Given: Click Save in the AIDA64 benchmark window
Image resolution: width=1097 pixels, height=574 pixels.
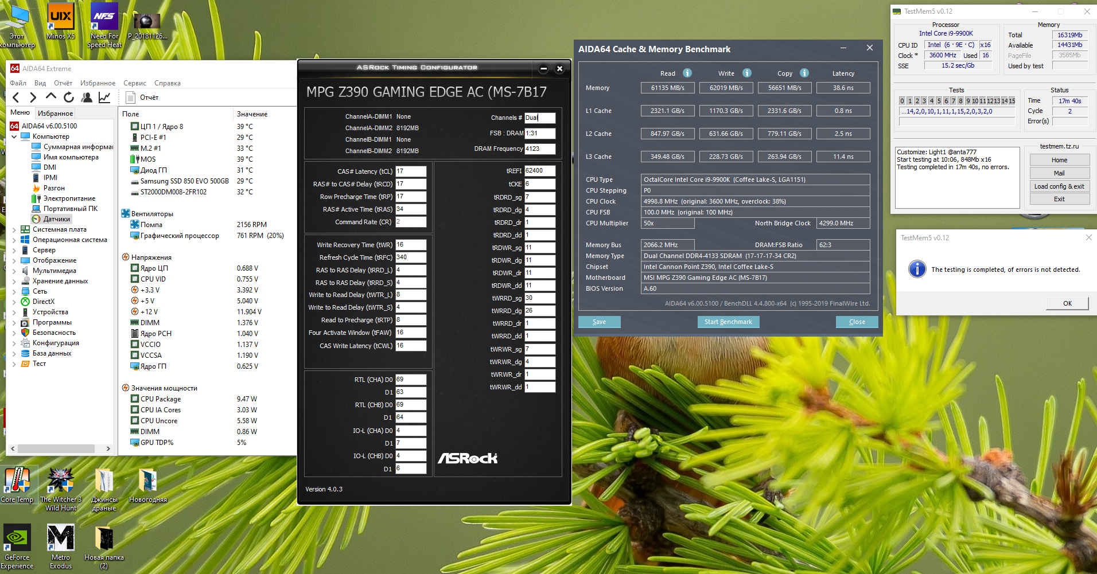Looking at the screenshot, I should 600,322.
